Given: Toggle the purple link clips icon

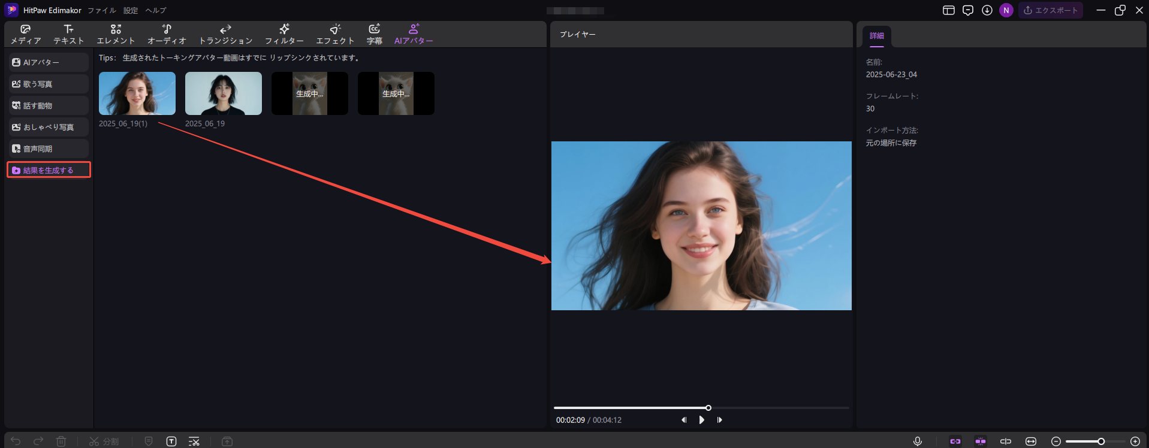Looking at the screenshot, I should 955,441.
